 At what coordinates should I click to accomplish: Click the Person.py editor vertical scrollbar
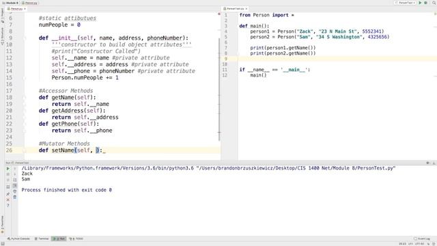219,90
